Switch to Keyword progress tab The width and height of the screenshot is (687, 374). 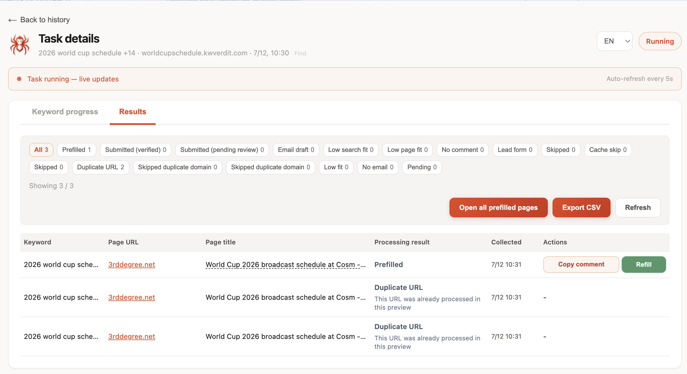[65, 112]
